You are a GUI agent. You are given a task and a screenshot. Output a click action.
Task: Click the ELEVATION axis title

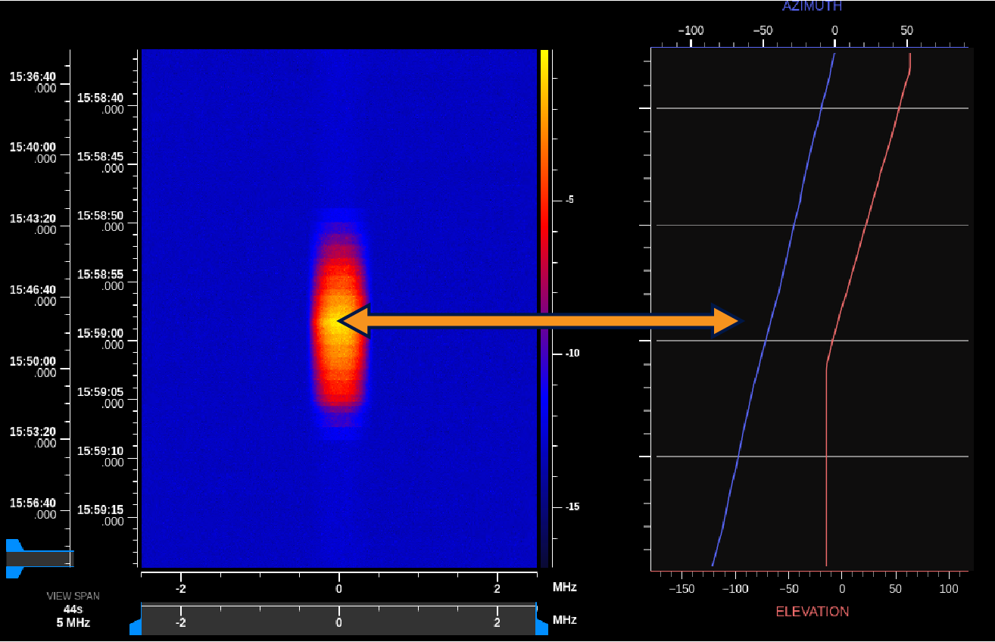(x=812, y=612)
